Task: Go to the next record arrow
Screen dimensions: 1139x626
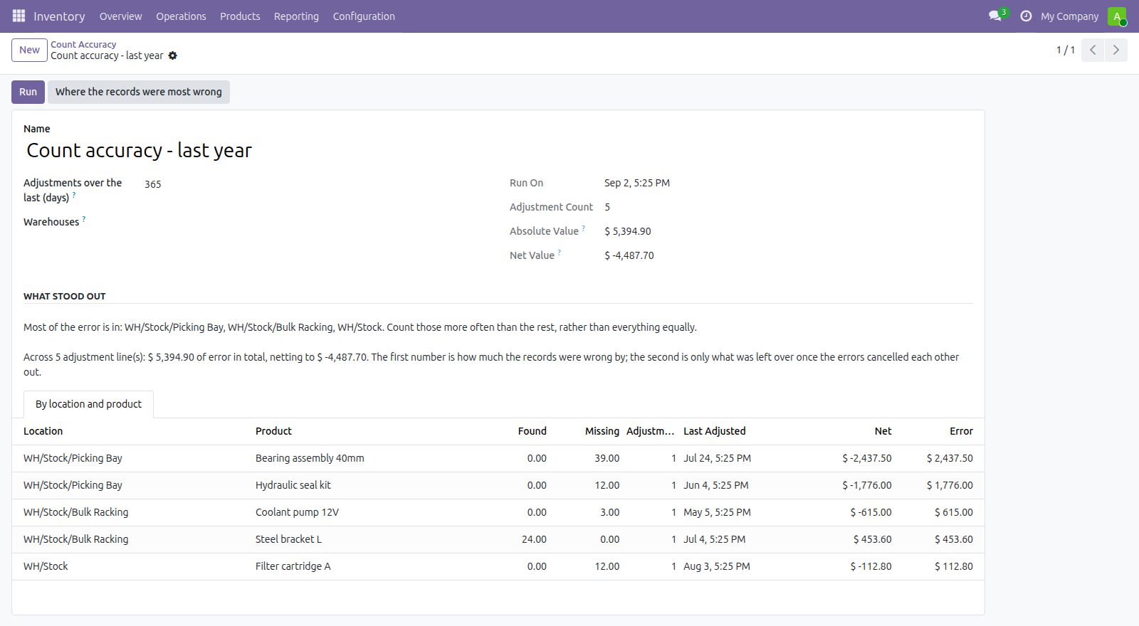Action: tap(1116, 50)
